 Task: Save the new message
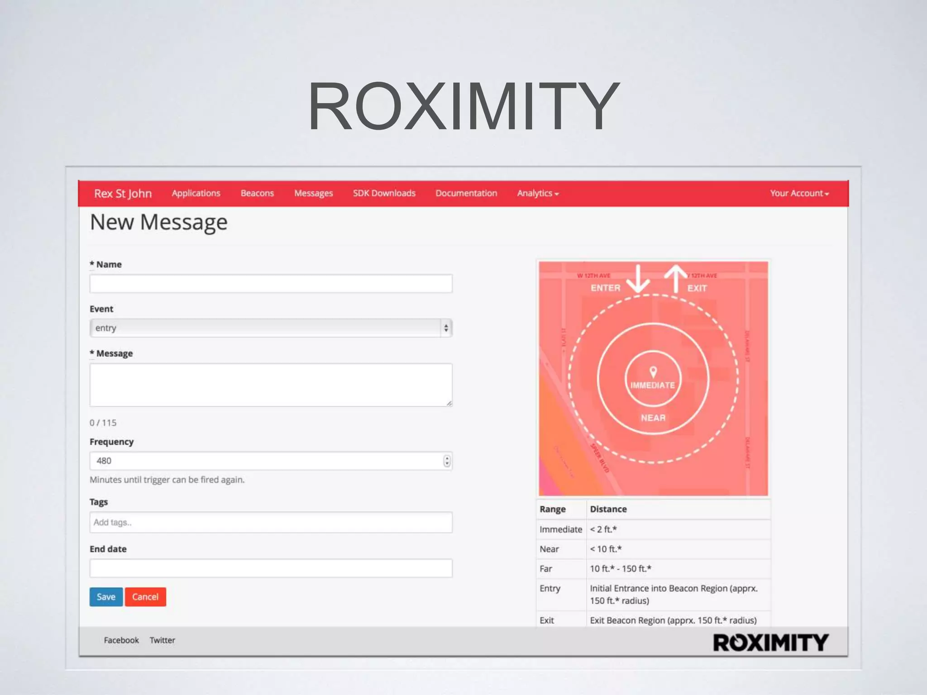coord(106,597)
